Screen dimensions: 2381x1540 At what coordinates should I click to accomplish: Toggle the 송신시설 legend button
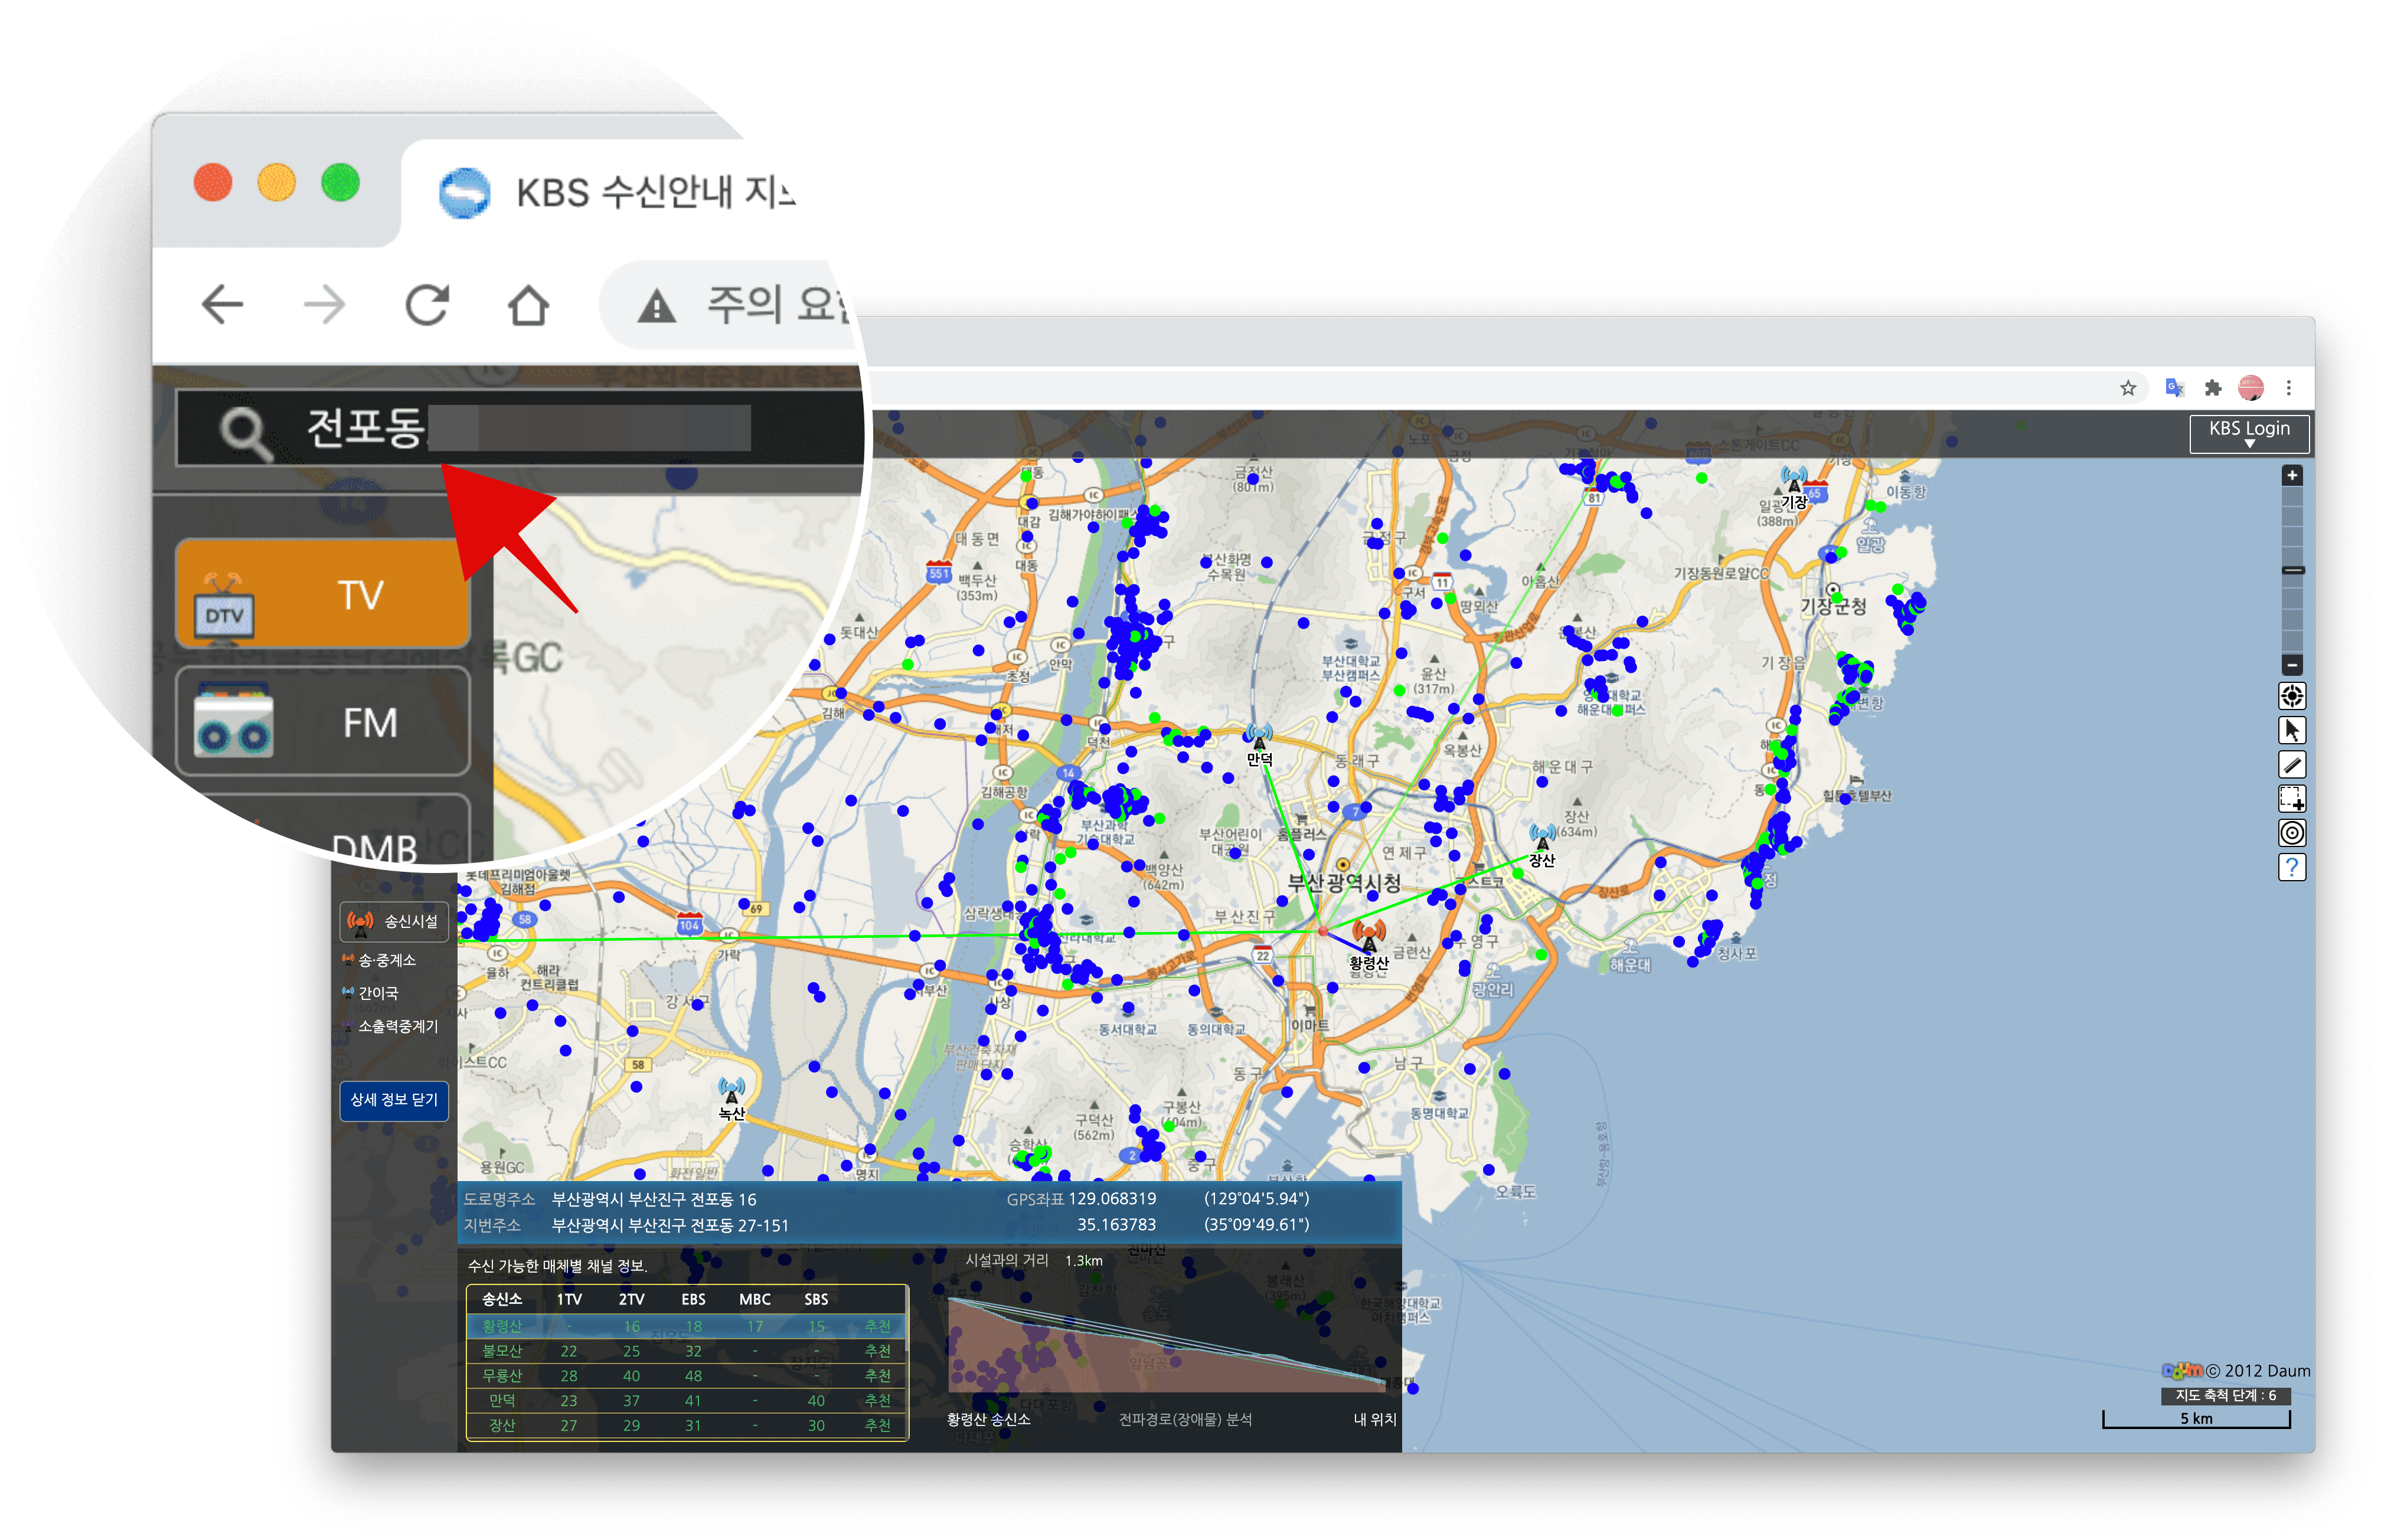393,921
